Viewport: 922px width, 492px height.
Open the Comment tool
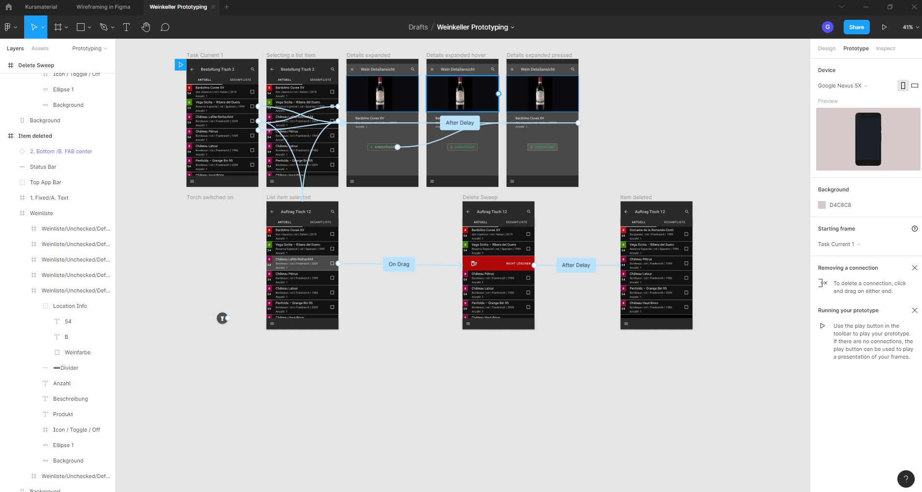pyautogui.click(x=165, y=27)
